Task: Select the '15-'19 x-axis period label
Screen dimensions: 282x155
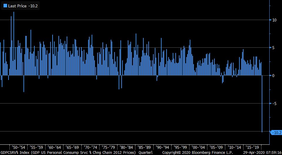Action: [252, 147]
